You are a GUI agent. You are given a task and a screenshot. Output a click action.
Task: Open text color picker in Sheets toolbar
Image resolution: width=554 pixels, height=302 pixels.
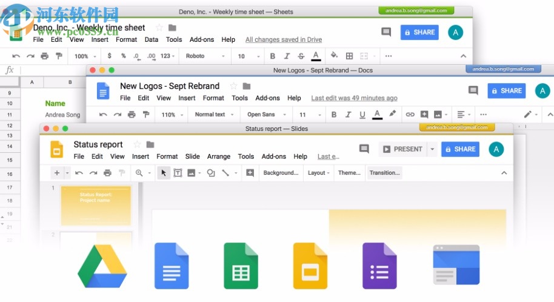point(316,56)
